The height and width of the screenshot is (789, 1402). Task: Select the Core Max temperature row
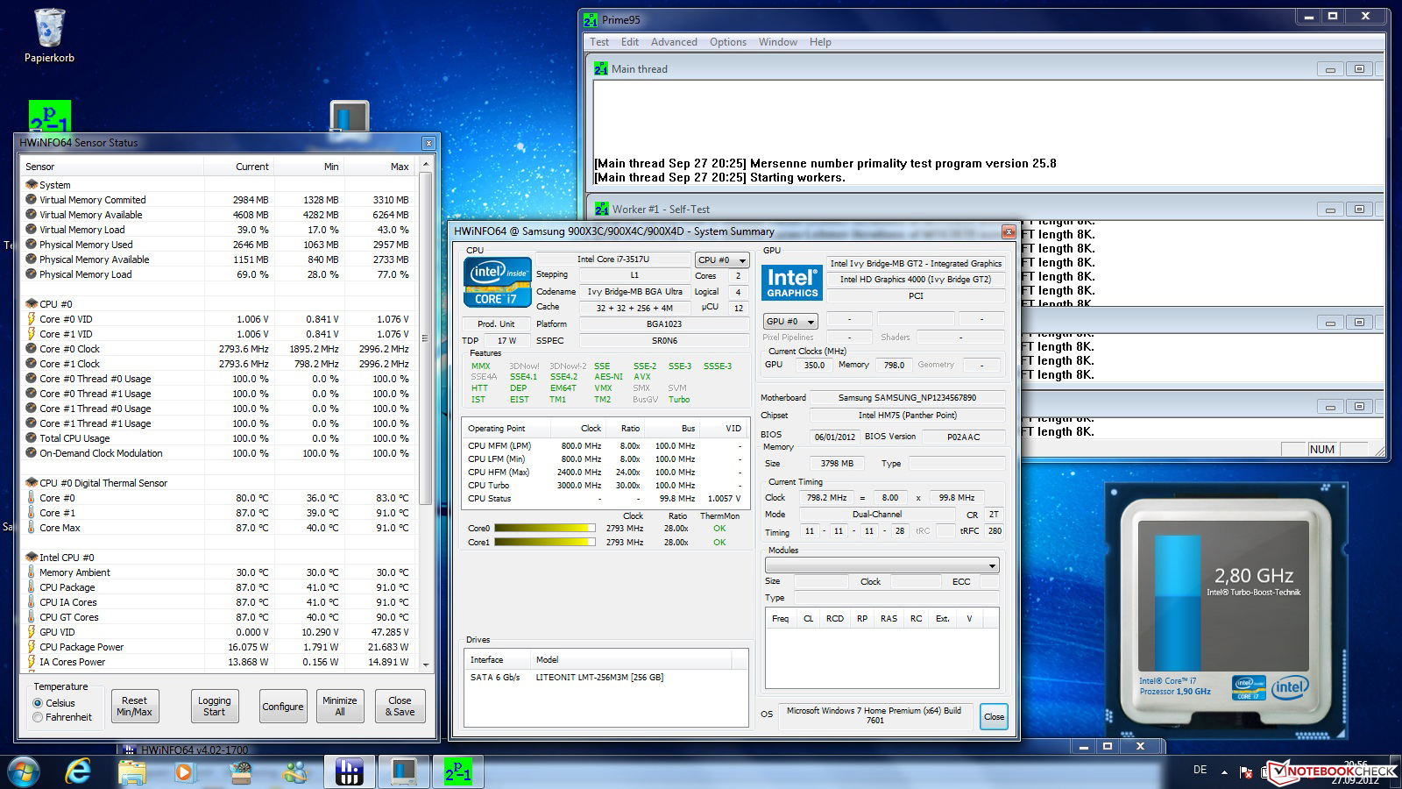tap(218, 528)
